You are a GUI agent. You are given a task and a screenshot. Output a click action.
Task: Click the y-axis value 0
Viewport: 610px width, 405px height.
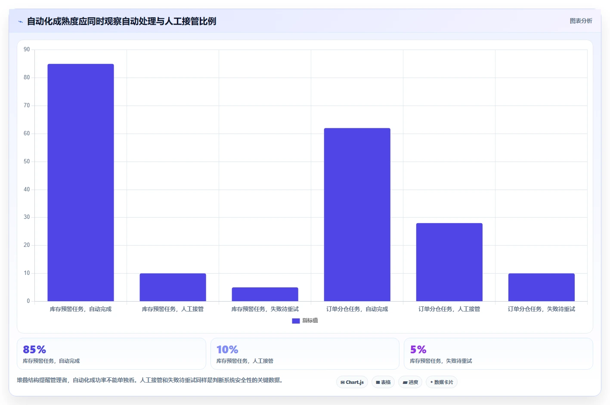(28, 301)
